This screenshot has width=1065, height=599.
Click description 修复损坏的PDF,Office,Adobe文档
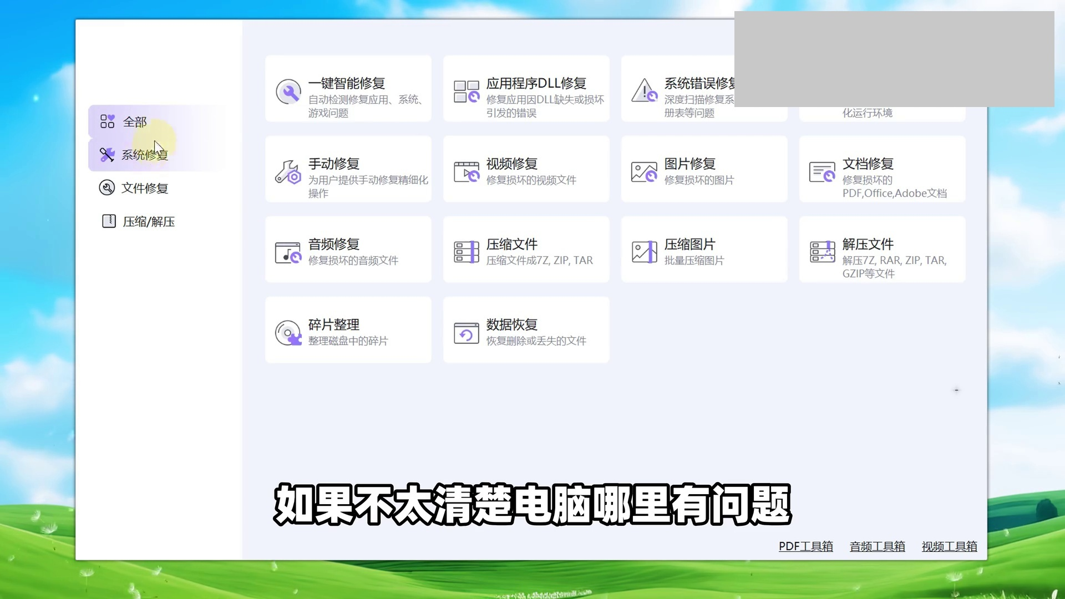(895, 186)
